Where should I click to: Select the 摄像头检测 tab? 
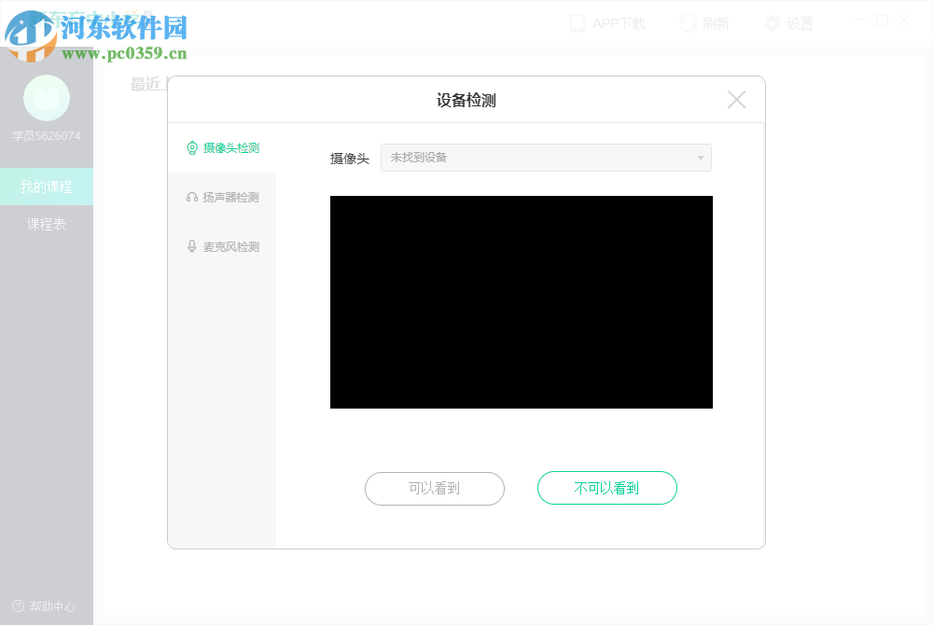230,147
